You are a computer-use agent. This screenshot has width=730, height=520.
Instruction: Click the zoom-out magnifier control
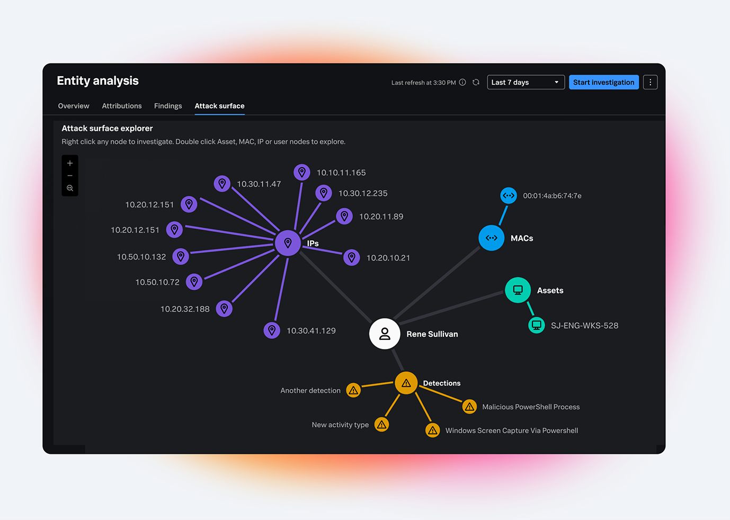(x=69, y=187)
